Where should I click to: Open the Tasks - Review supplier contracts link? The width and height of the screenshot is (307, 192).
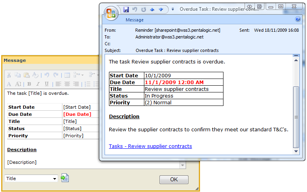150,146
